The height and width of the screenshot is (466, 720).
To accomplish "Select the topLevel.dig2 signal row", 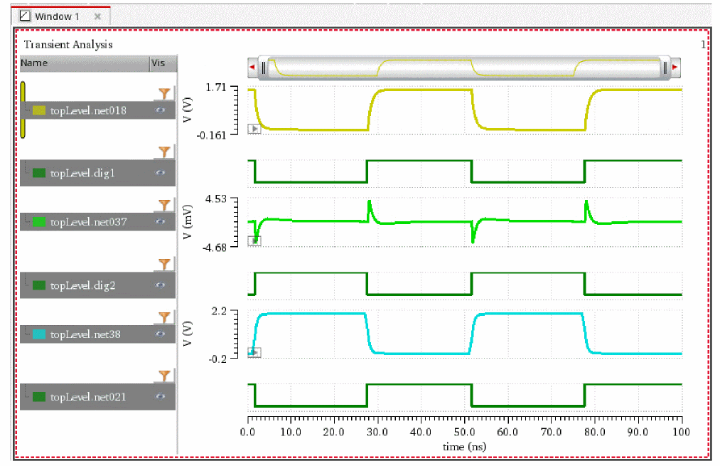I will [98, 285].
